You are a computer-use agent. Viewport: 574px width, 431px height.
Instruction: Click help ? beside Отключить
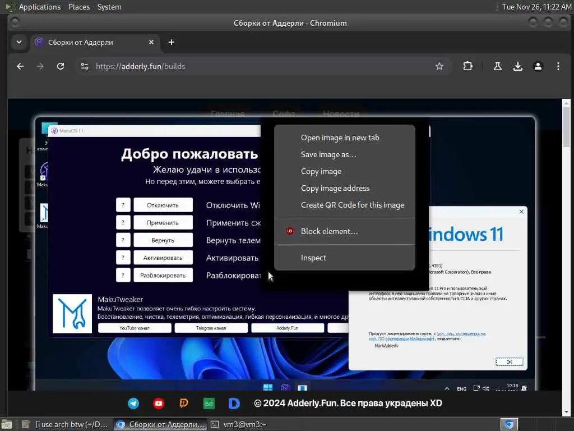[x=123, y=205]
